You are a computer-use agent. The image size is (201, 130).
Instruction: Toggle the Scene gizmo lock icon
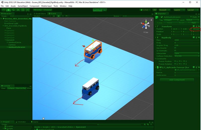(151, 20)
